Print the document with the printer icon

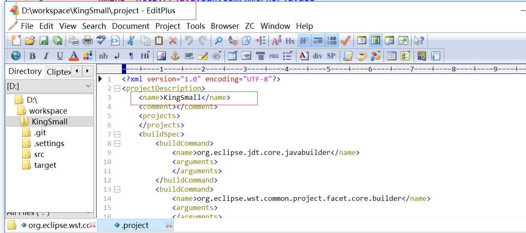88,41
